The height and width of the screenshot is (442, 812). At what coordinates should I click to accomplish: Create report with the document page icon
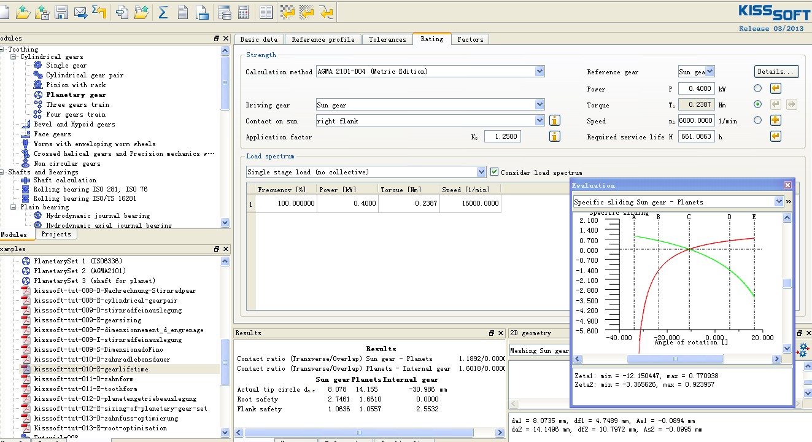183,12
